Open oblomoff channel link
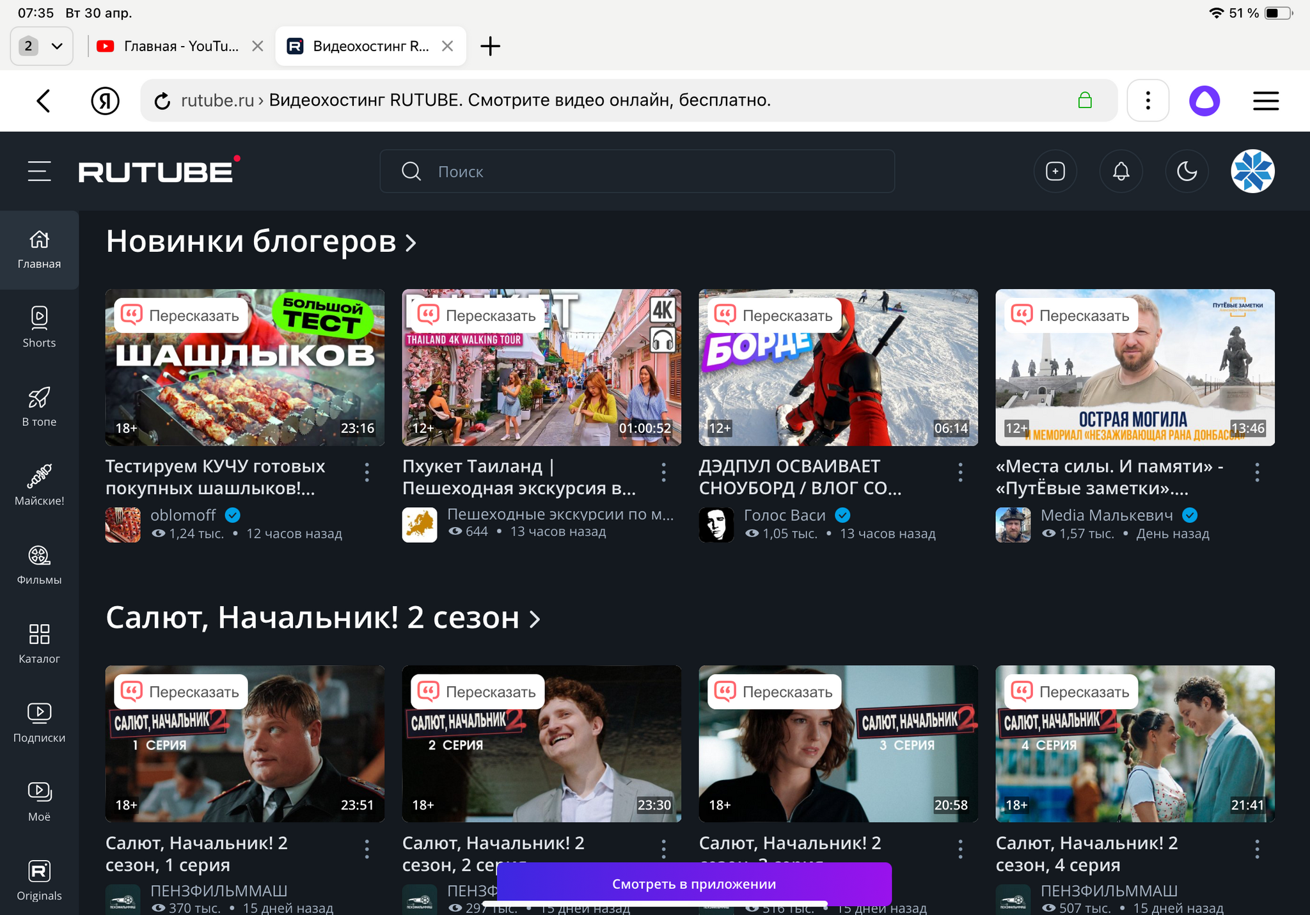 (183, 515)
